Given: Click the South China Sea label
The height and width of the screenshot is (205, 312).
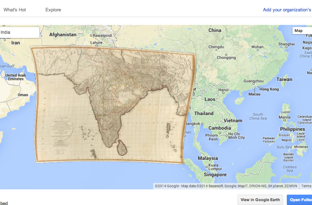Looking at the screenshot, I should coord(258,116).
